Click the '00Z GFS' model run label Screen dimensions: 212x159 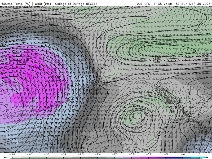[143, 4]
